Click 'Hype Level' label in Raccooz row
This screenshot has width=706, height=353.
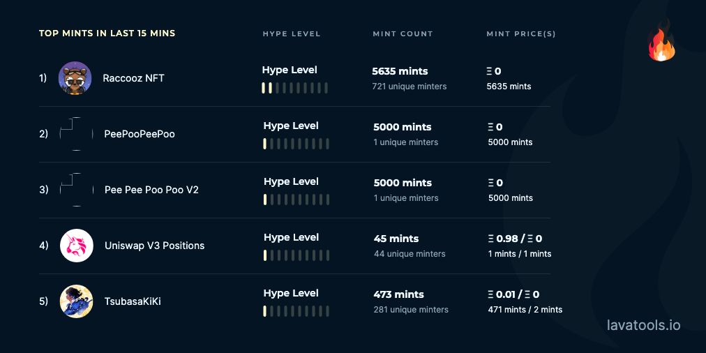click(x=290, y=70)
